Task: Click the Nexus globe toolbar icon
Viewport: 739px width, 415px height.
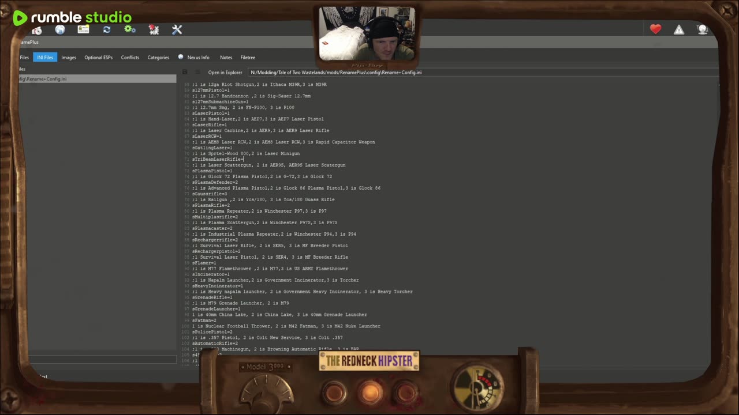Action: 60,30
